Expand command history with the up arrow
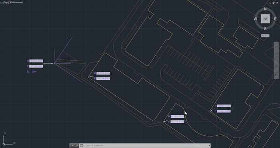This screenshot has width=280, height=148. pos(209,146)
